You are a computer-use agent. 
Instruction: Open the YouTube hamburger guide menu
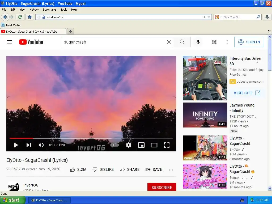tap(10, 42)
